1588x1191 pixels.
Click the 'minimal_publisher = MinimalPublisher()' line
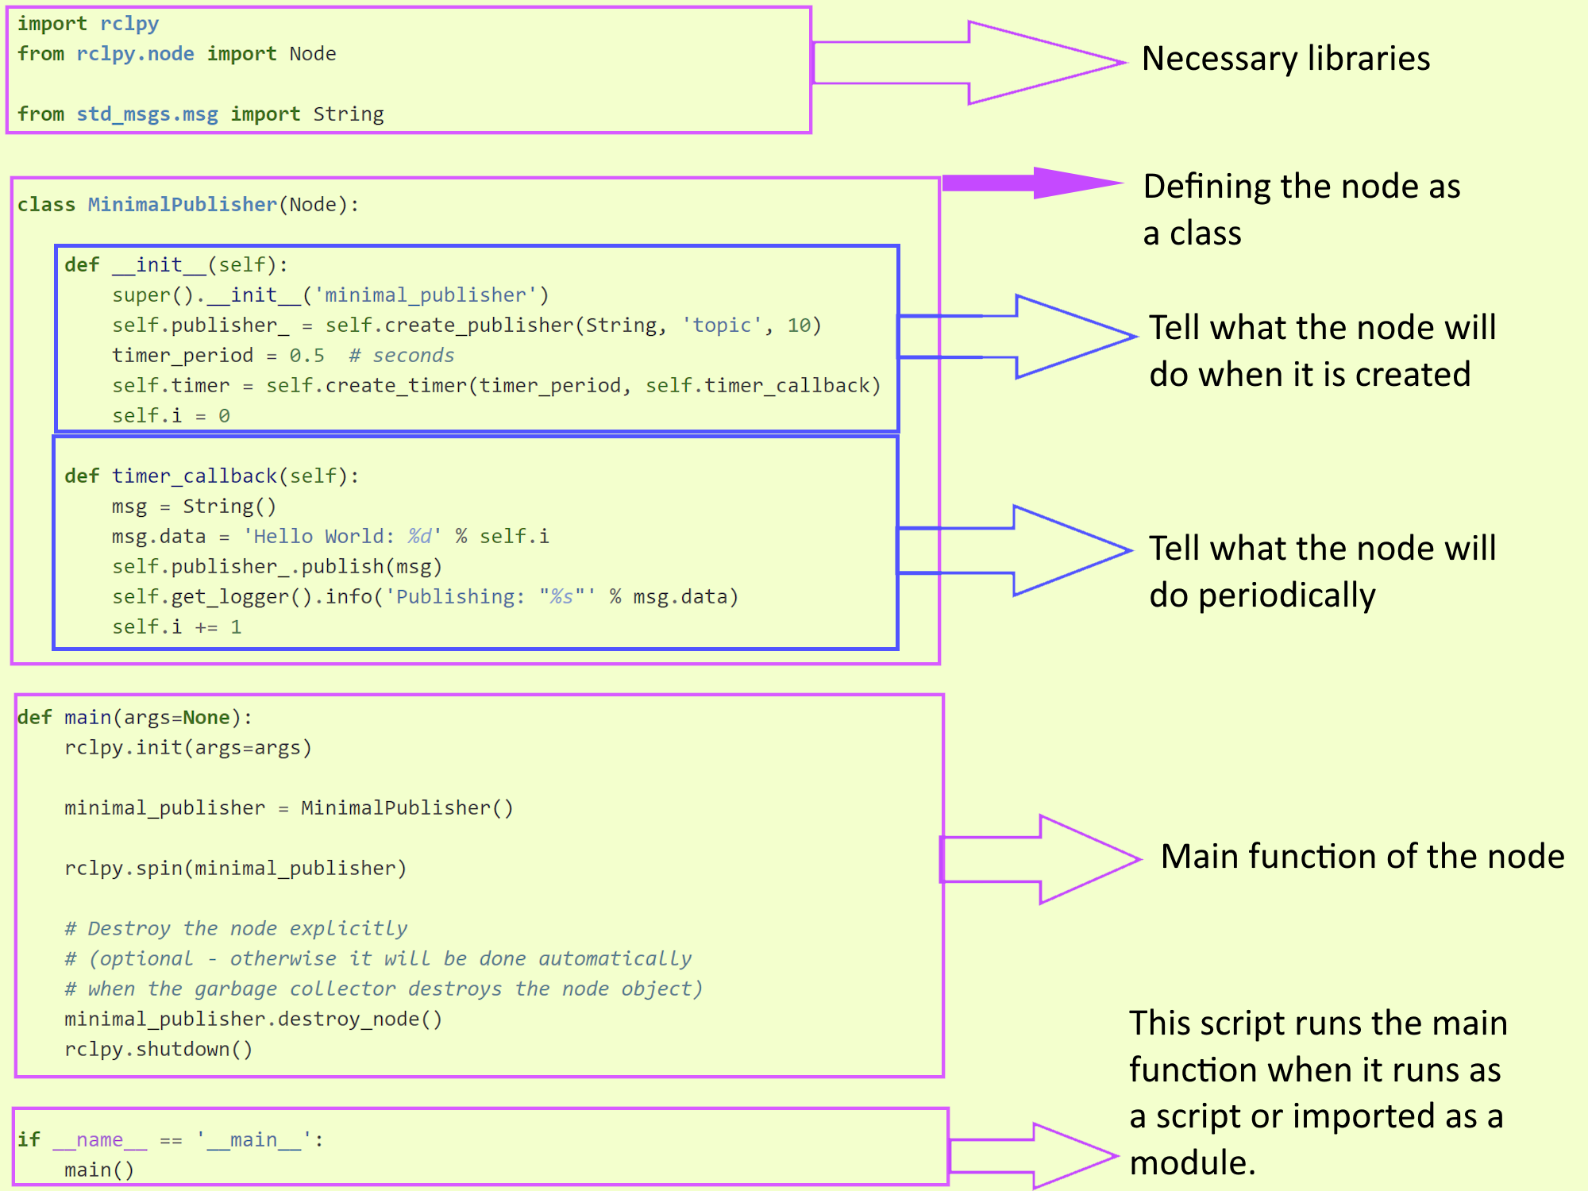[x=289, y=808]
